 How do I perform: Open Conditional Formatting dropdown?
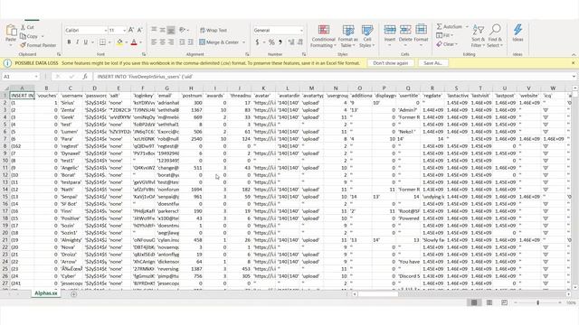pyautogui.click(x=324, y=36)
